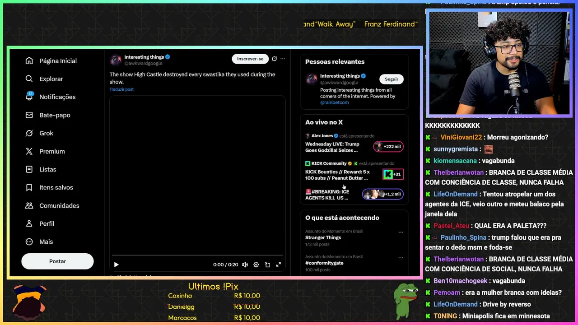Viewport: 578px width, 325px height.
Task: Go to Comunidades menu label
Action: [59, 205]
